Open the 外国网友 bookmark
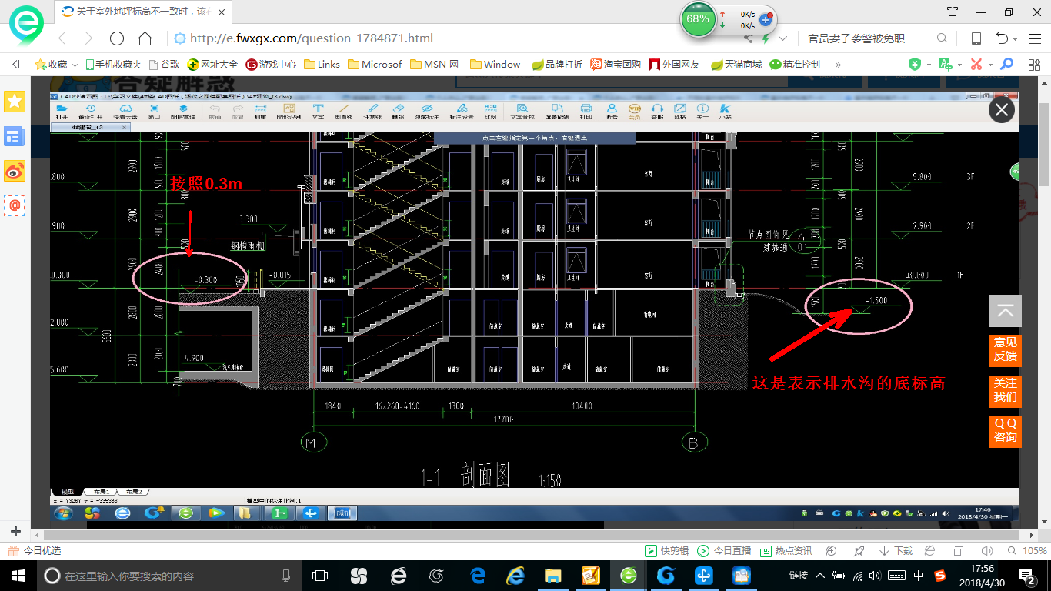 tap(675, 65)
